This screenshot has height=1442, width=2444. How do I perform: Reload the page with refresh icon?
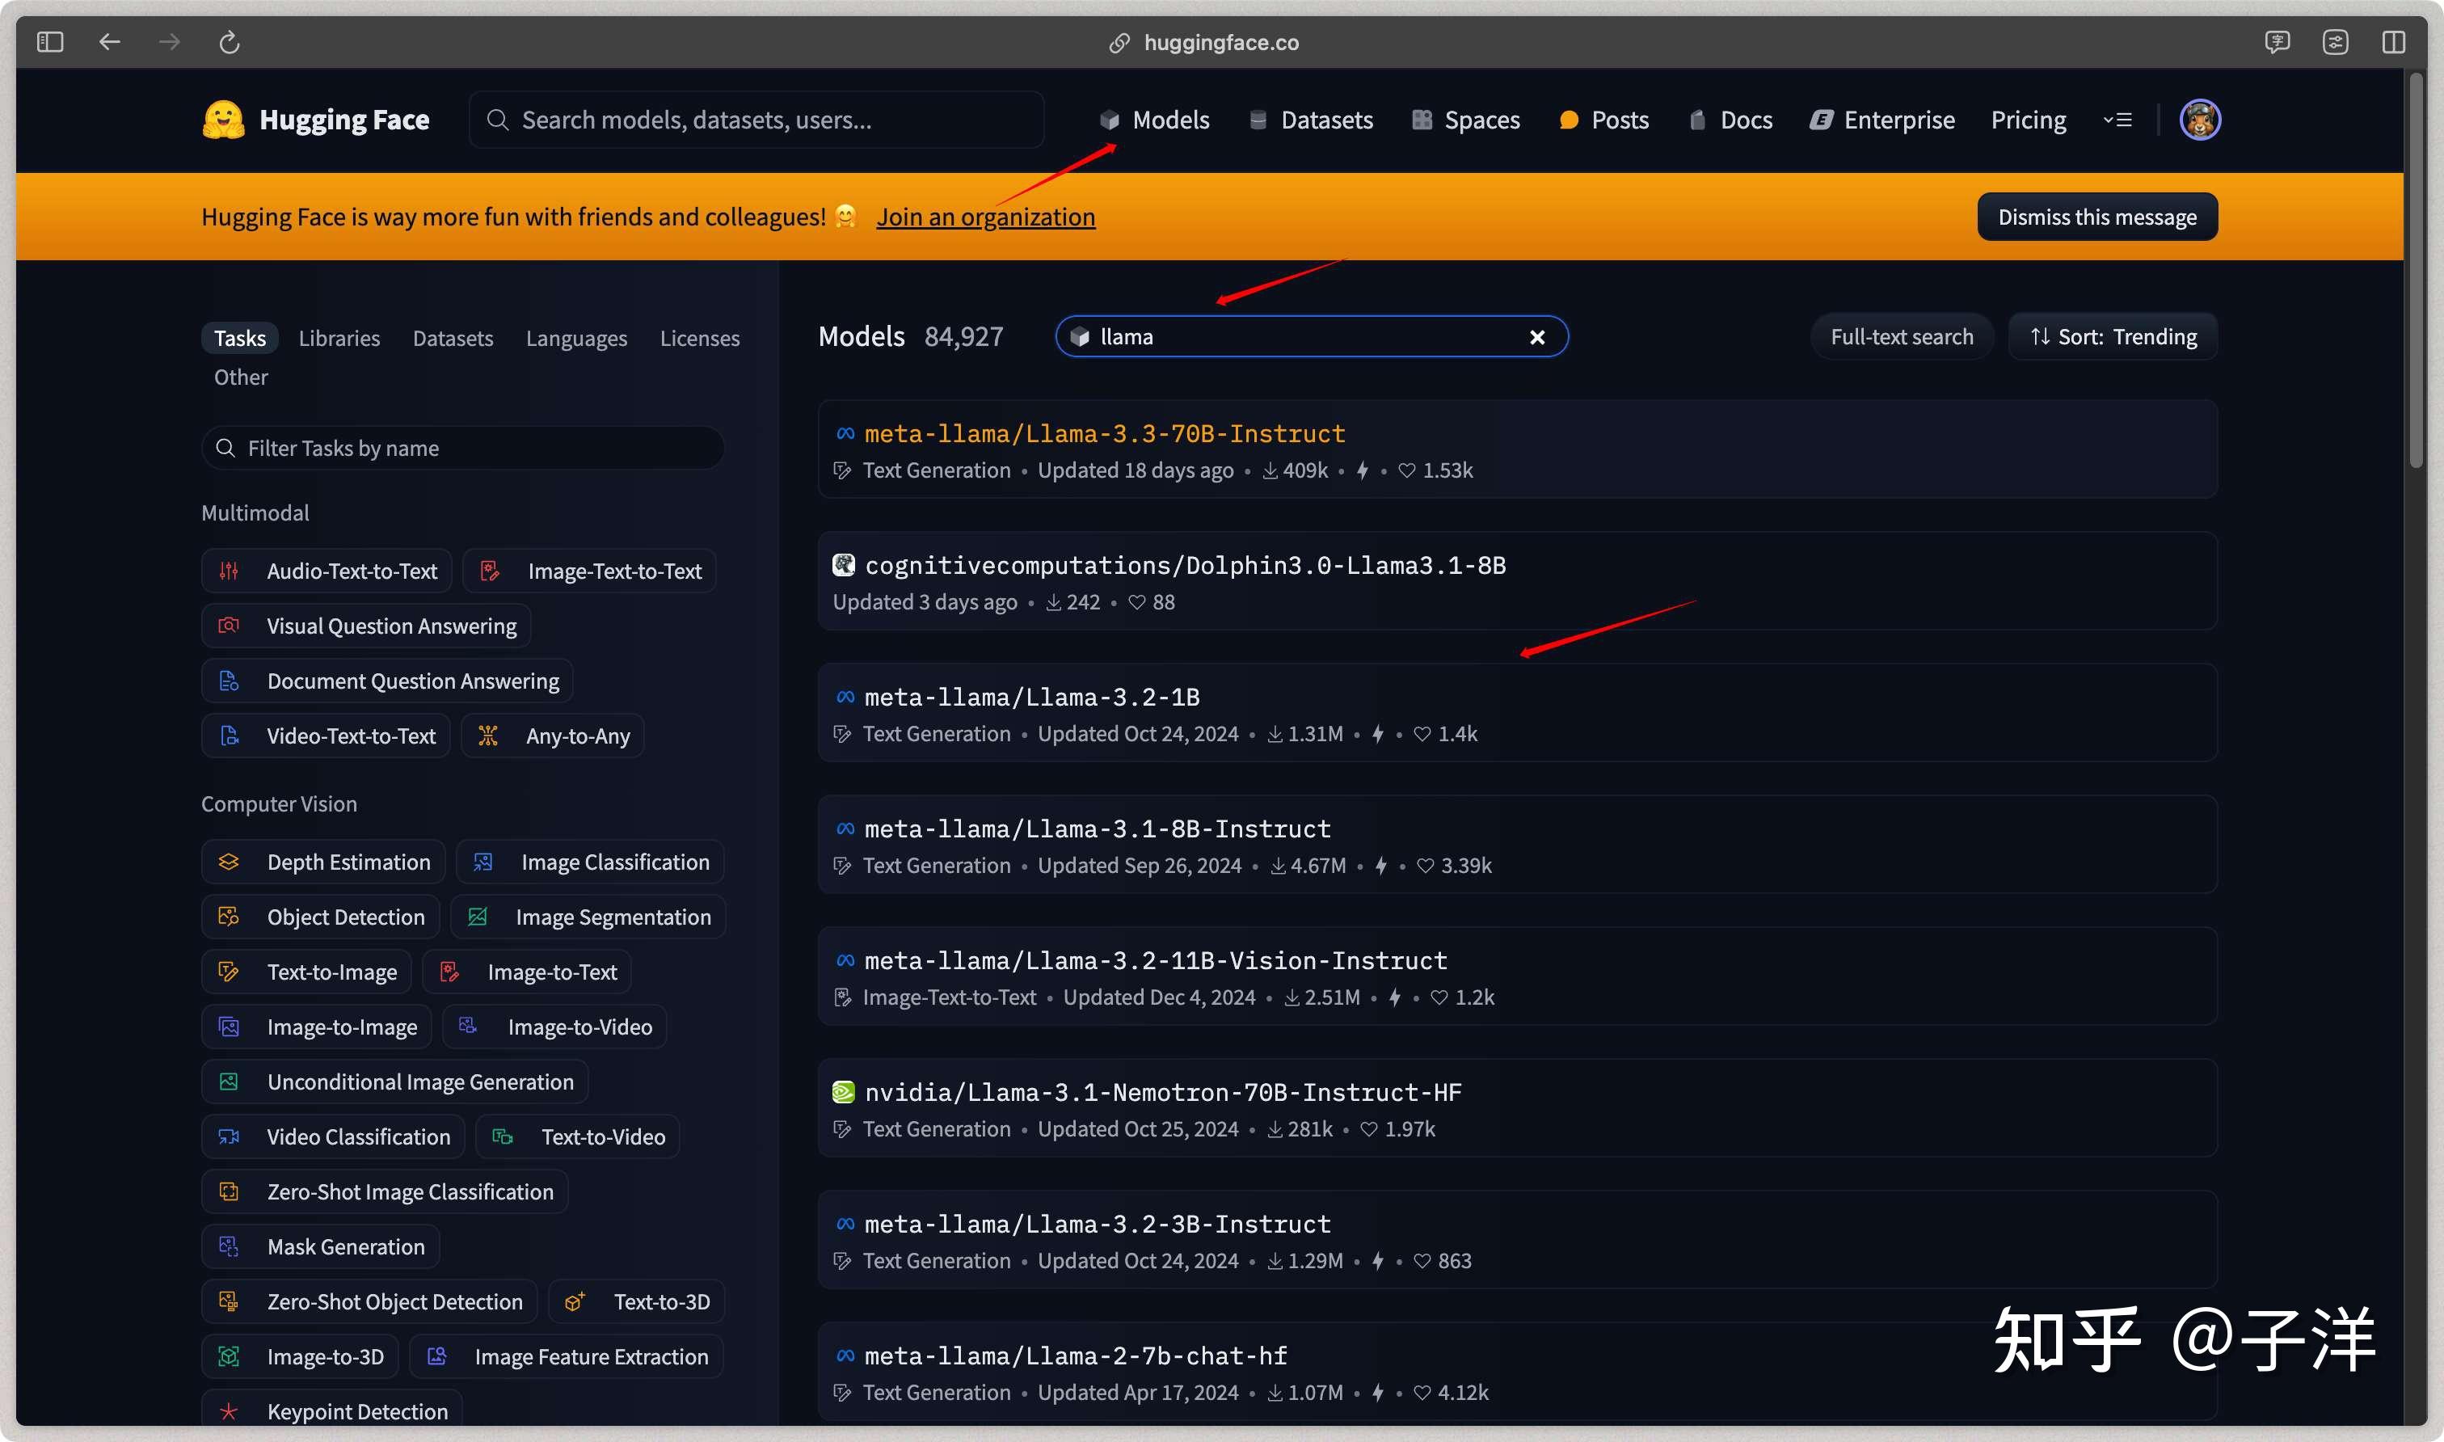point(230,42)
